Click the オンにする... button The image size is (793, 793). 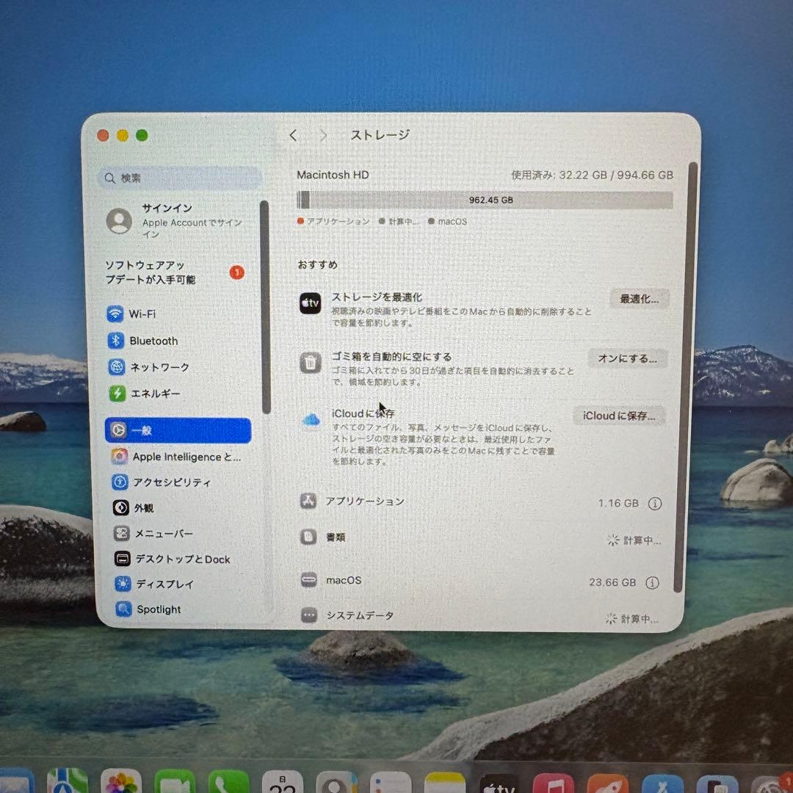tap(628, 358)
